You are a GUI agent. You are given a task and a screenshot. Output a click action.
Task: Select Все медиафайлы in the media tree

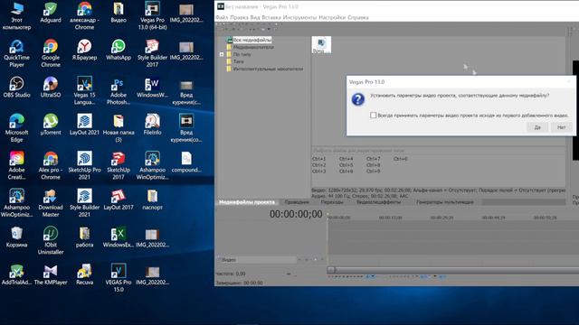coord(252,40)
